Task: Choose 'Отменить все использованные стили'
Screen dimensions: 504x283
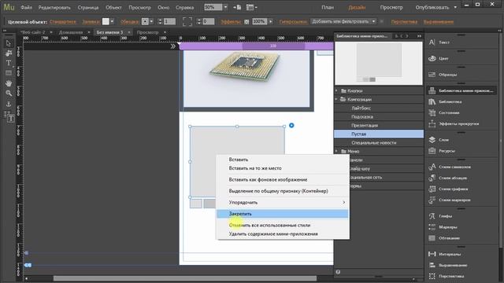Action: click(x=283, y=226)
